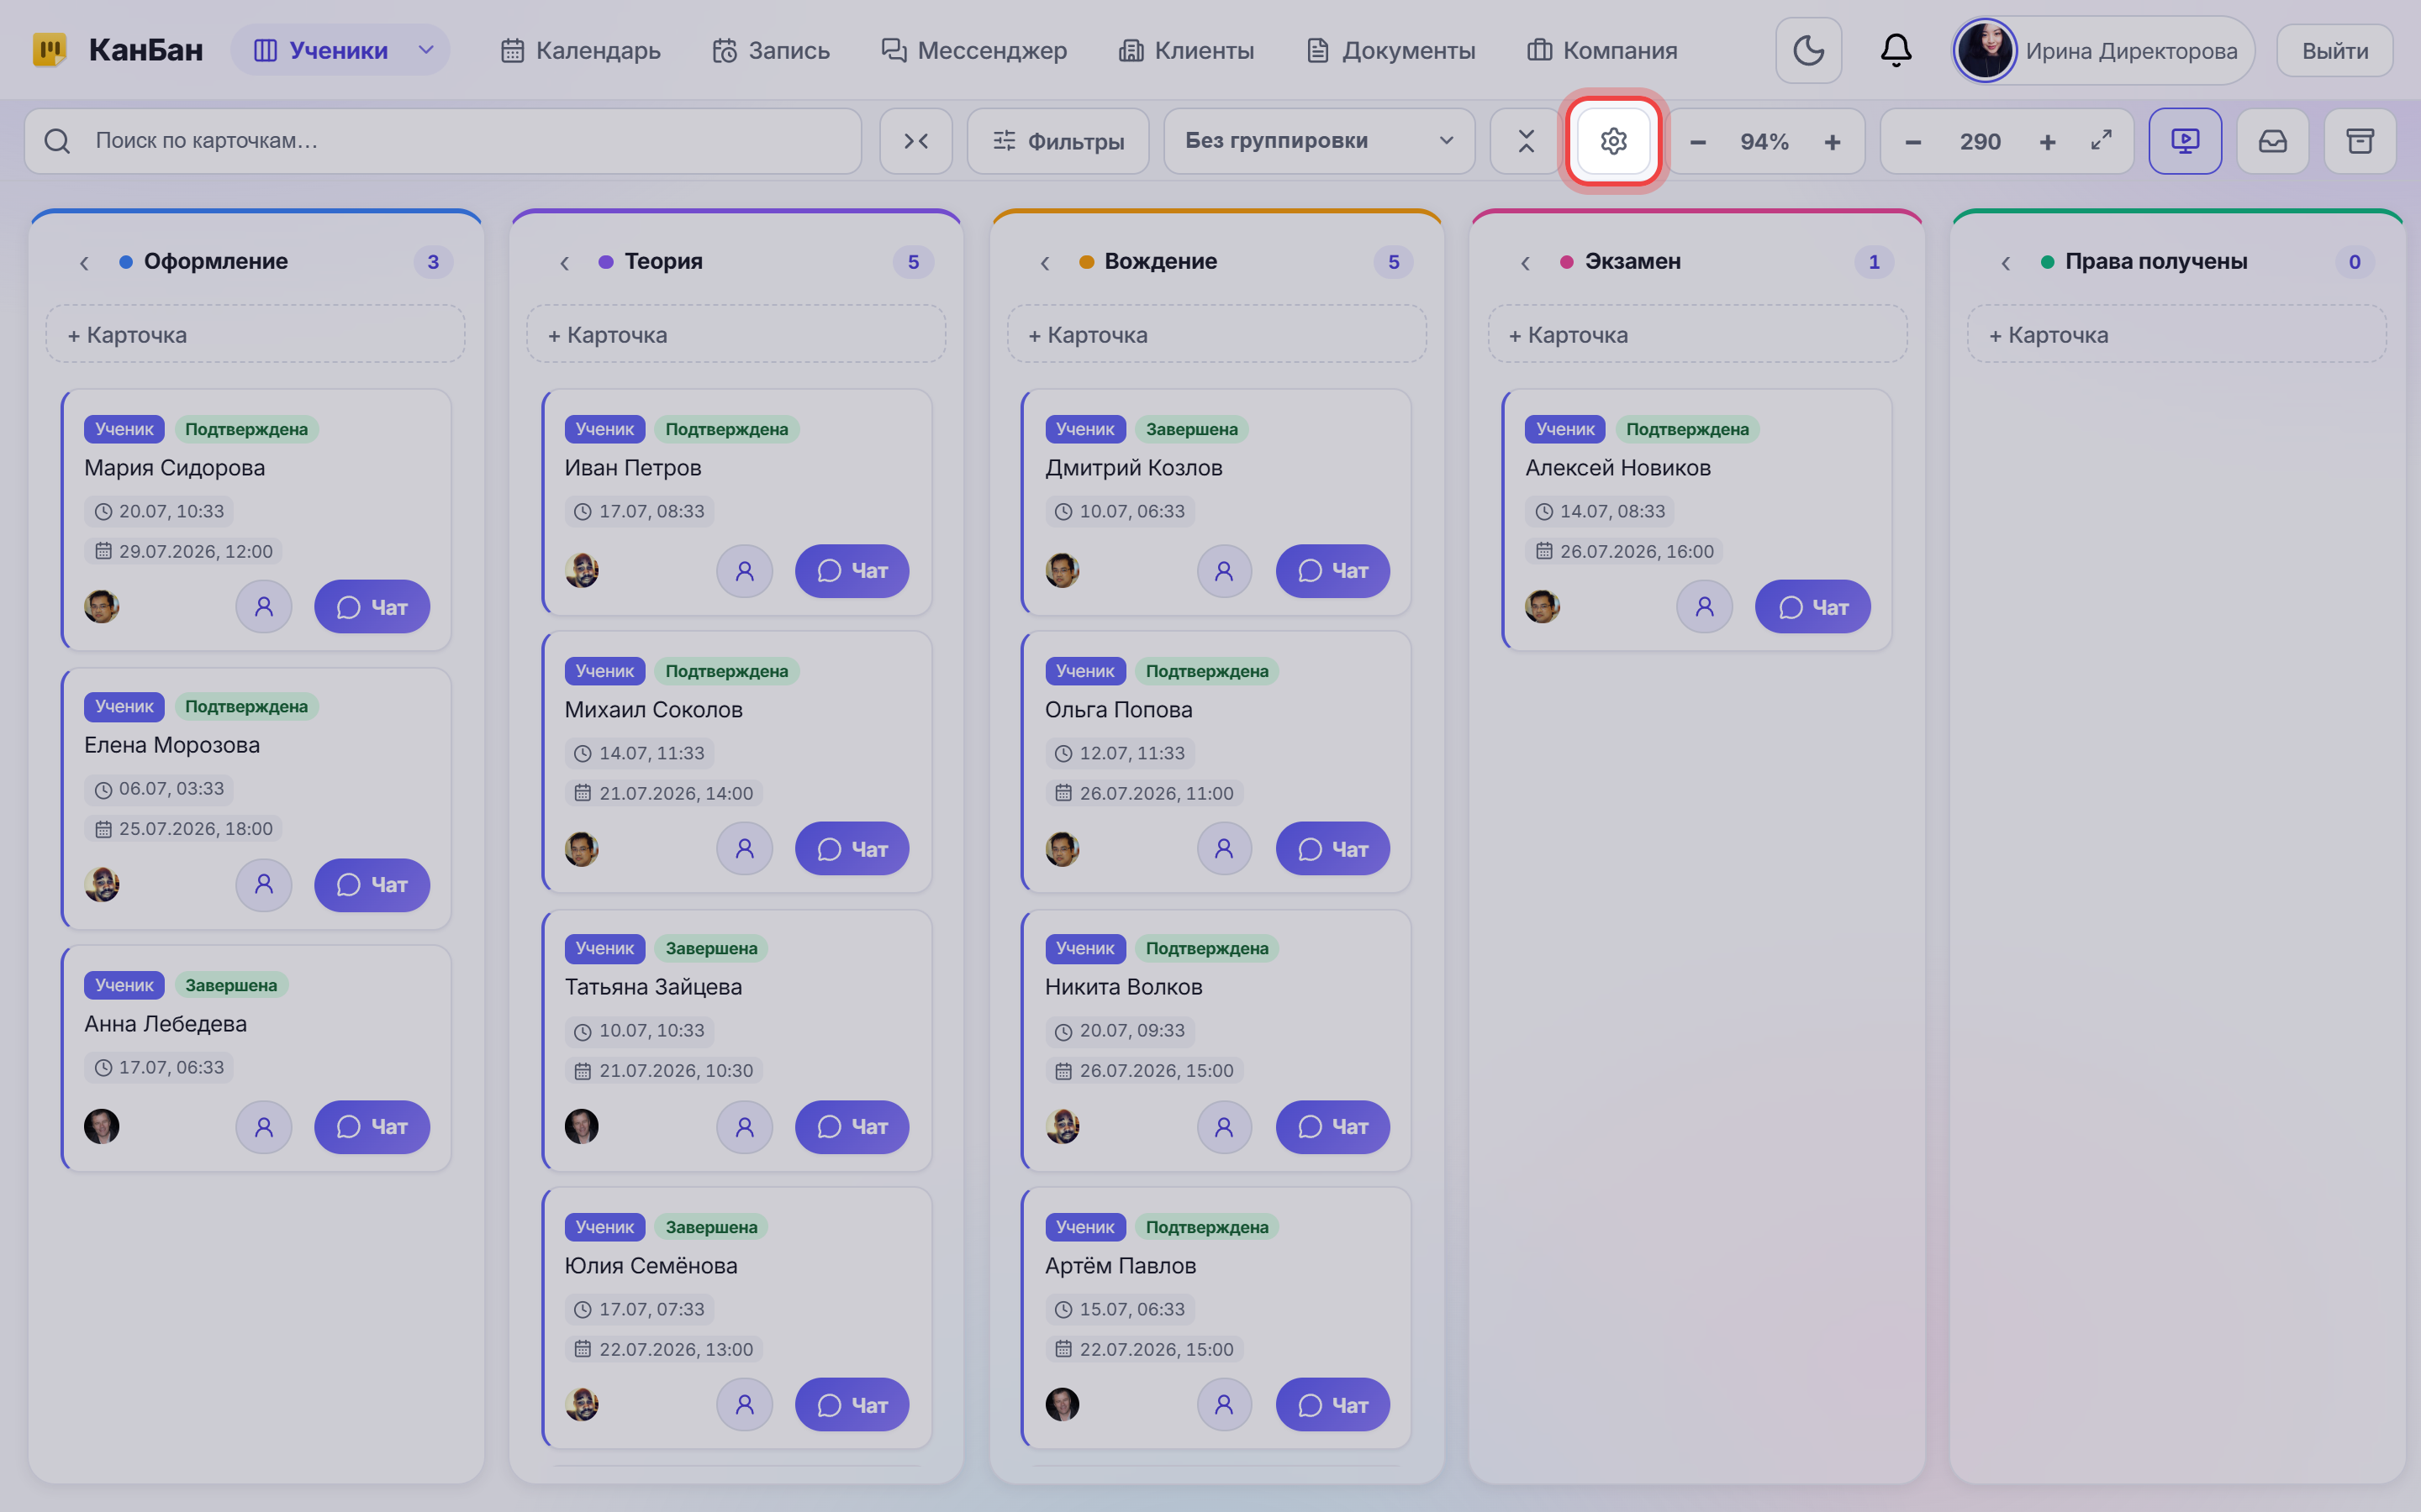2421x1512 pixels.
Task: Open assignee icon on Иван Петров card
Action: tap(744, 571)
